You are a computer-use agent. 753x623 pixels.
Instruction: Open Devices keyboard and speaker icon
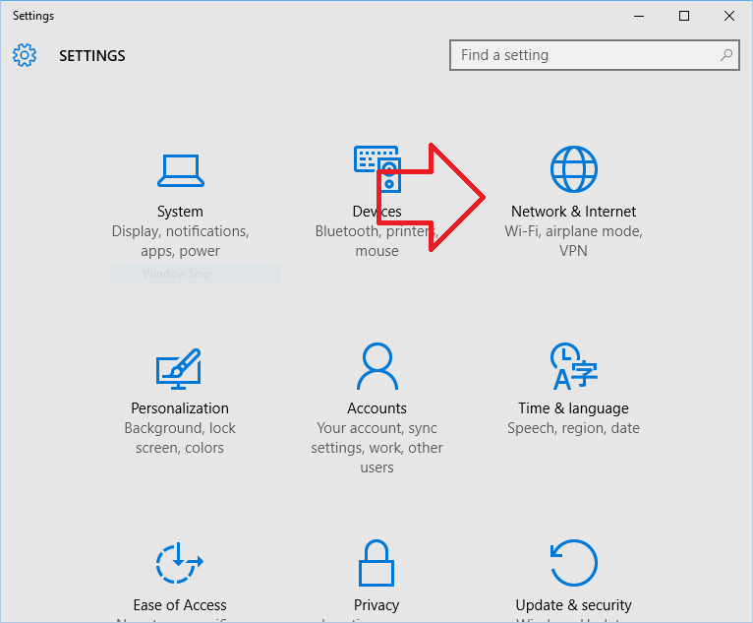(377, 168)
